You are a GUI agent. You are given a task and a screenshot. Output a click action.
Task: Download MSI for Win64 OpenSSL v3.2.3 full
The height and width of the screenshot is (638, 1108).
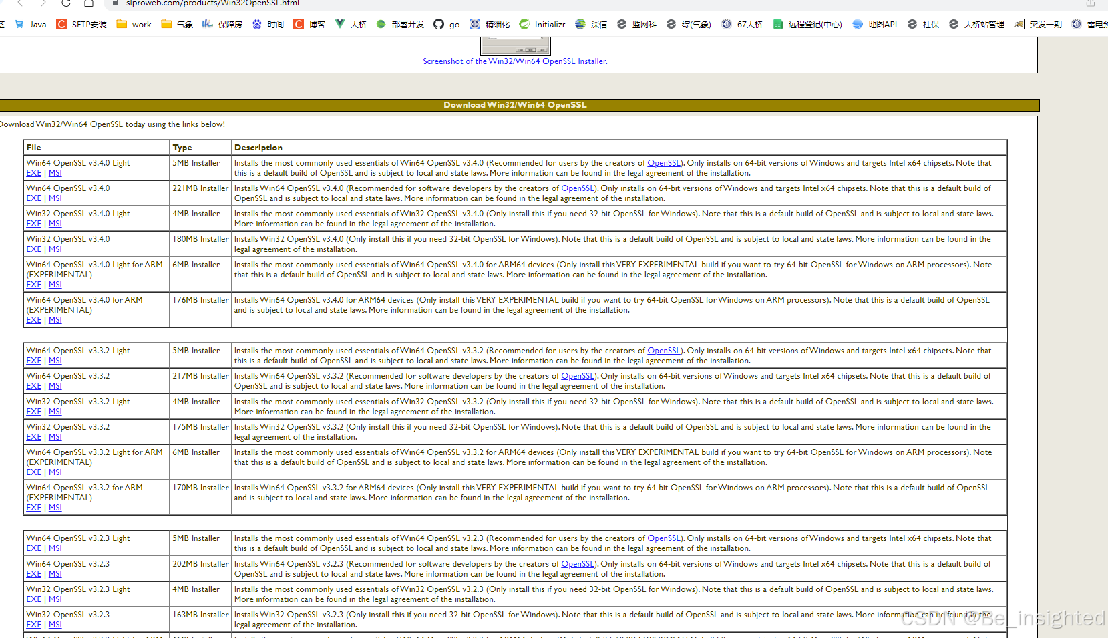tap(55, 574)
